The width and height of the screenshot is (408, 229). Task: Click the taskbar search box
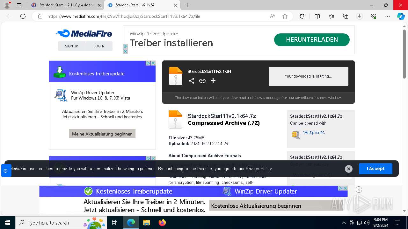coord(62,223)
